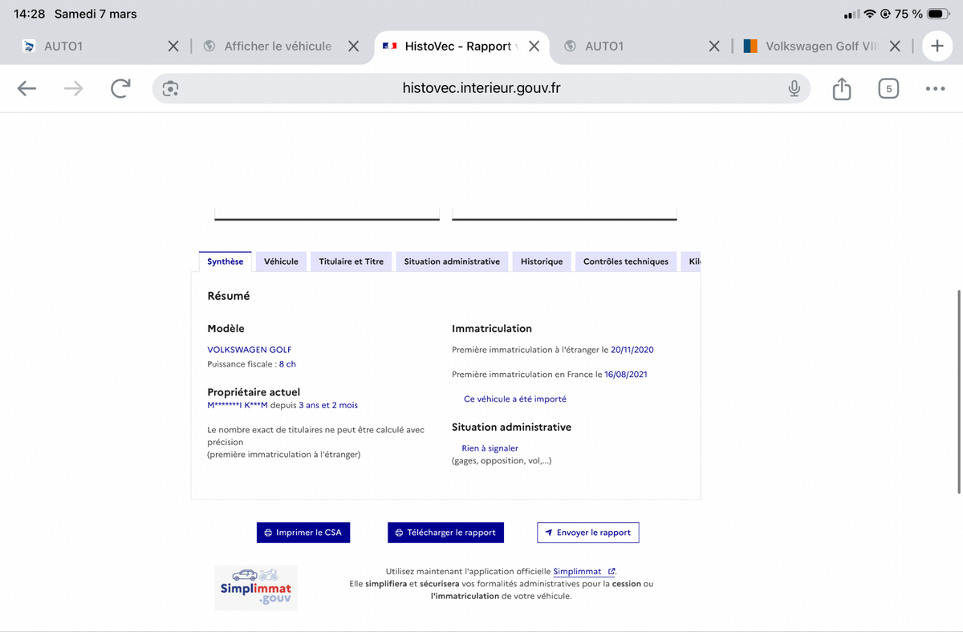963x632 pixels.
Task: Tap the camera search icon in address bar
Action: (170, 89)
